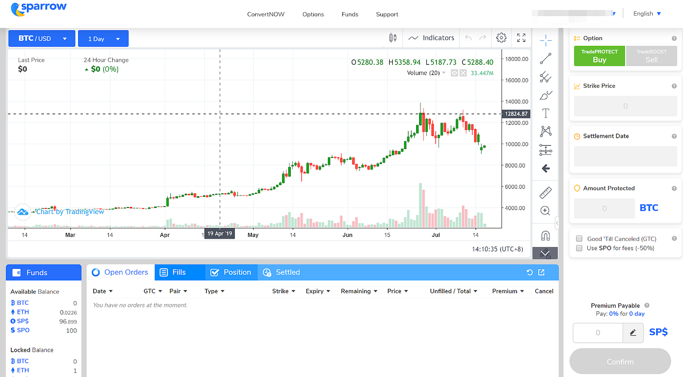683x377 pixels.
Task: Open orders panel in new window icon
Action: [x=541, y=272]
